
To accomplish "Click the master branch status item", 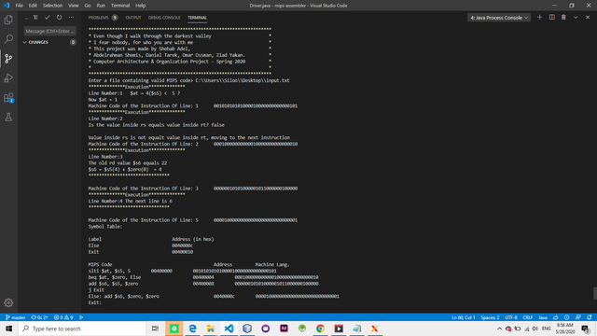I will coord(16,317).
